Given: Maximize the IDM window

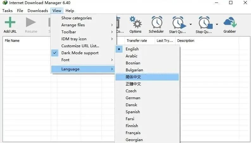Looking at the screenshot, I should coord(231,3).
